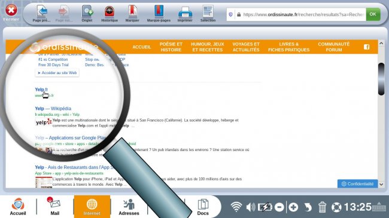Image resolution: width=389 pixels, height=218 pixels.
Task: Click the battery charging icon
Action: pos(265,207)
